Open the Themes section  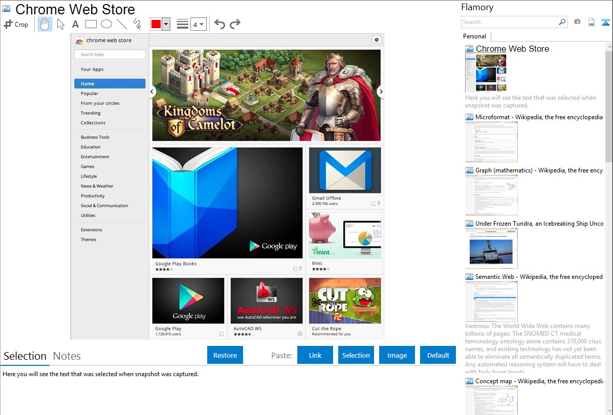(x=89, y=240)
